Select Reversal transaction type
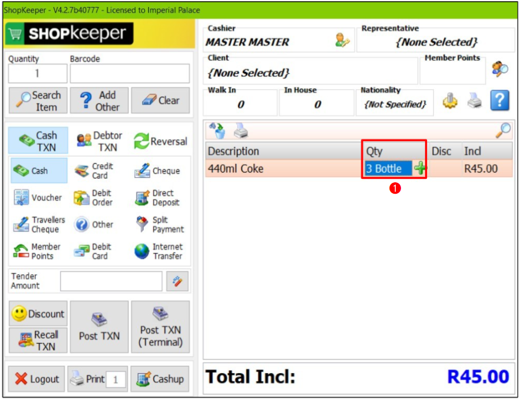 coord(161,141)
